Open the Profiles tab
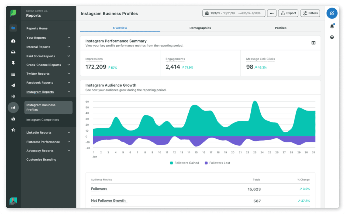 pyautogui.click(x=281, y=28)
